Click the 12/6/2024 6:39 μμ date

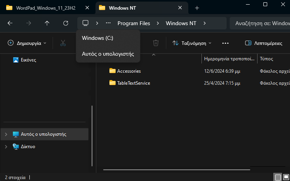point(222,71)
